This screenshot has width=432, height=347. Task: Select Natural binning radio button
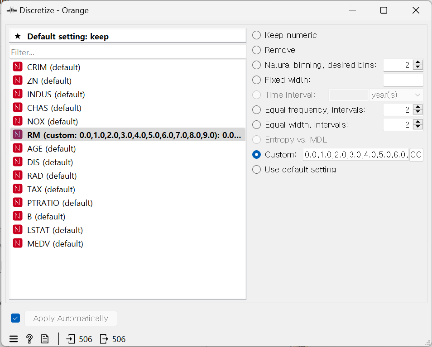(256, 65)
